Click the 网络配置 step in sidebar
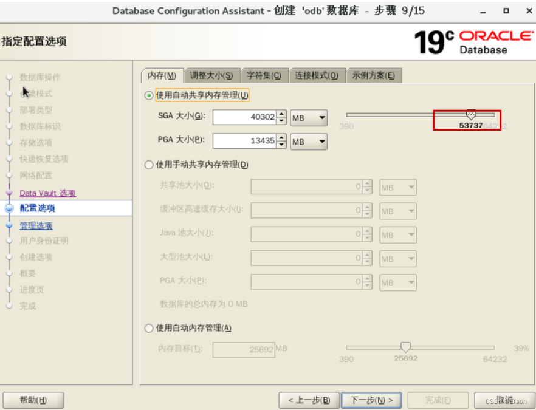 click(36, 176)
